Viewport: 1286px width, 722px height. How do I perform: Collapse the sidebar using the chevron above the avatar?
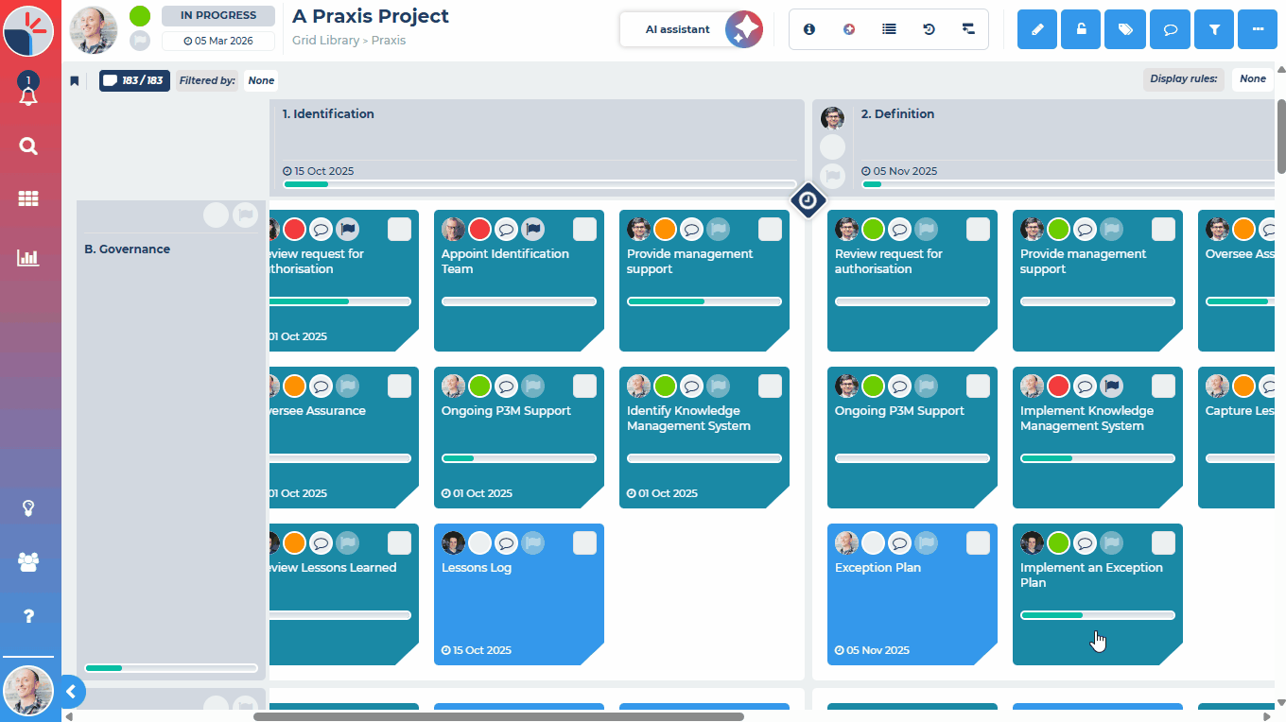point(72,692)
